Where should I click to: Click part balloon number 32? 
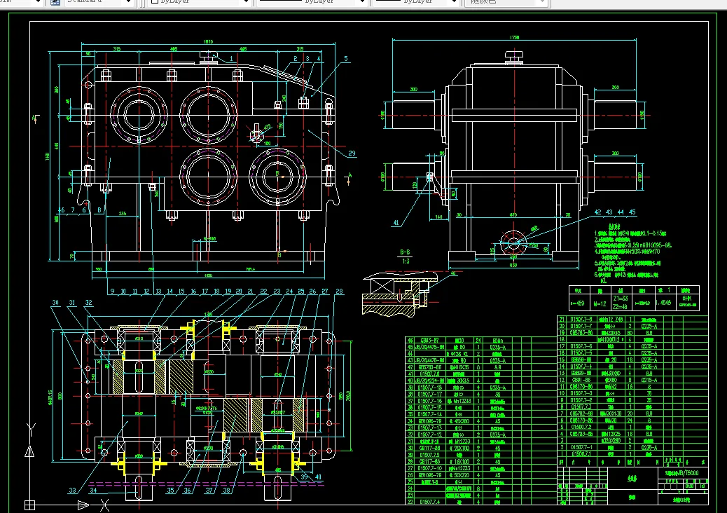[88, 303]
